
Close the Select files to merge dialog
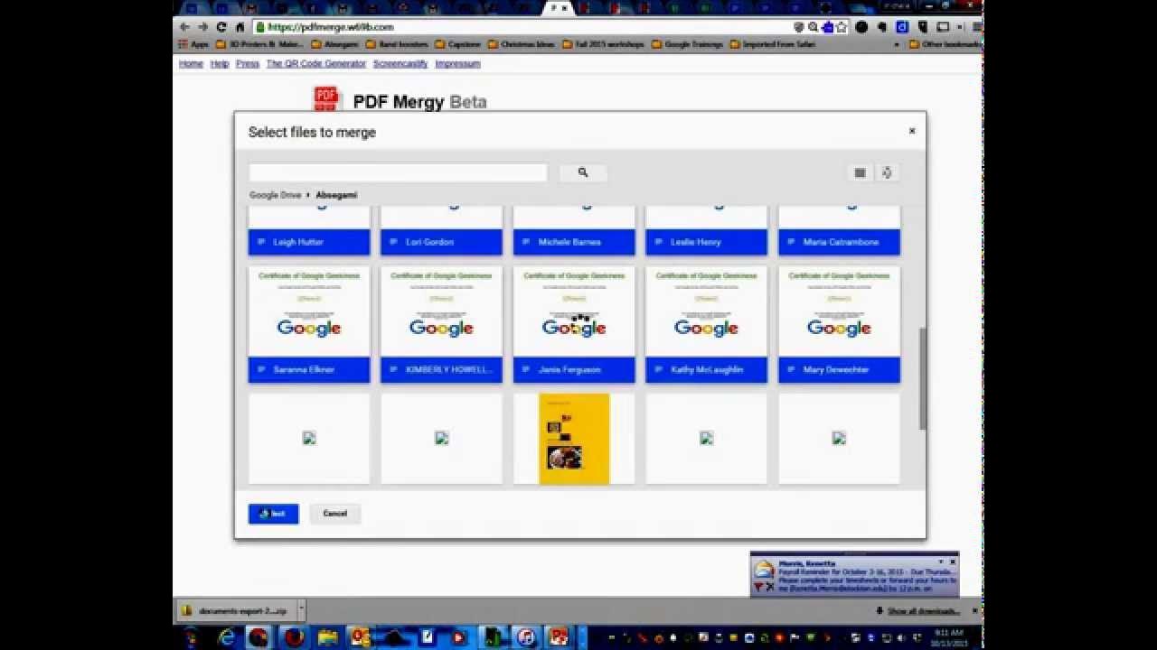(x=911, y=131)
